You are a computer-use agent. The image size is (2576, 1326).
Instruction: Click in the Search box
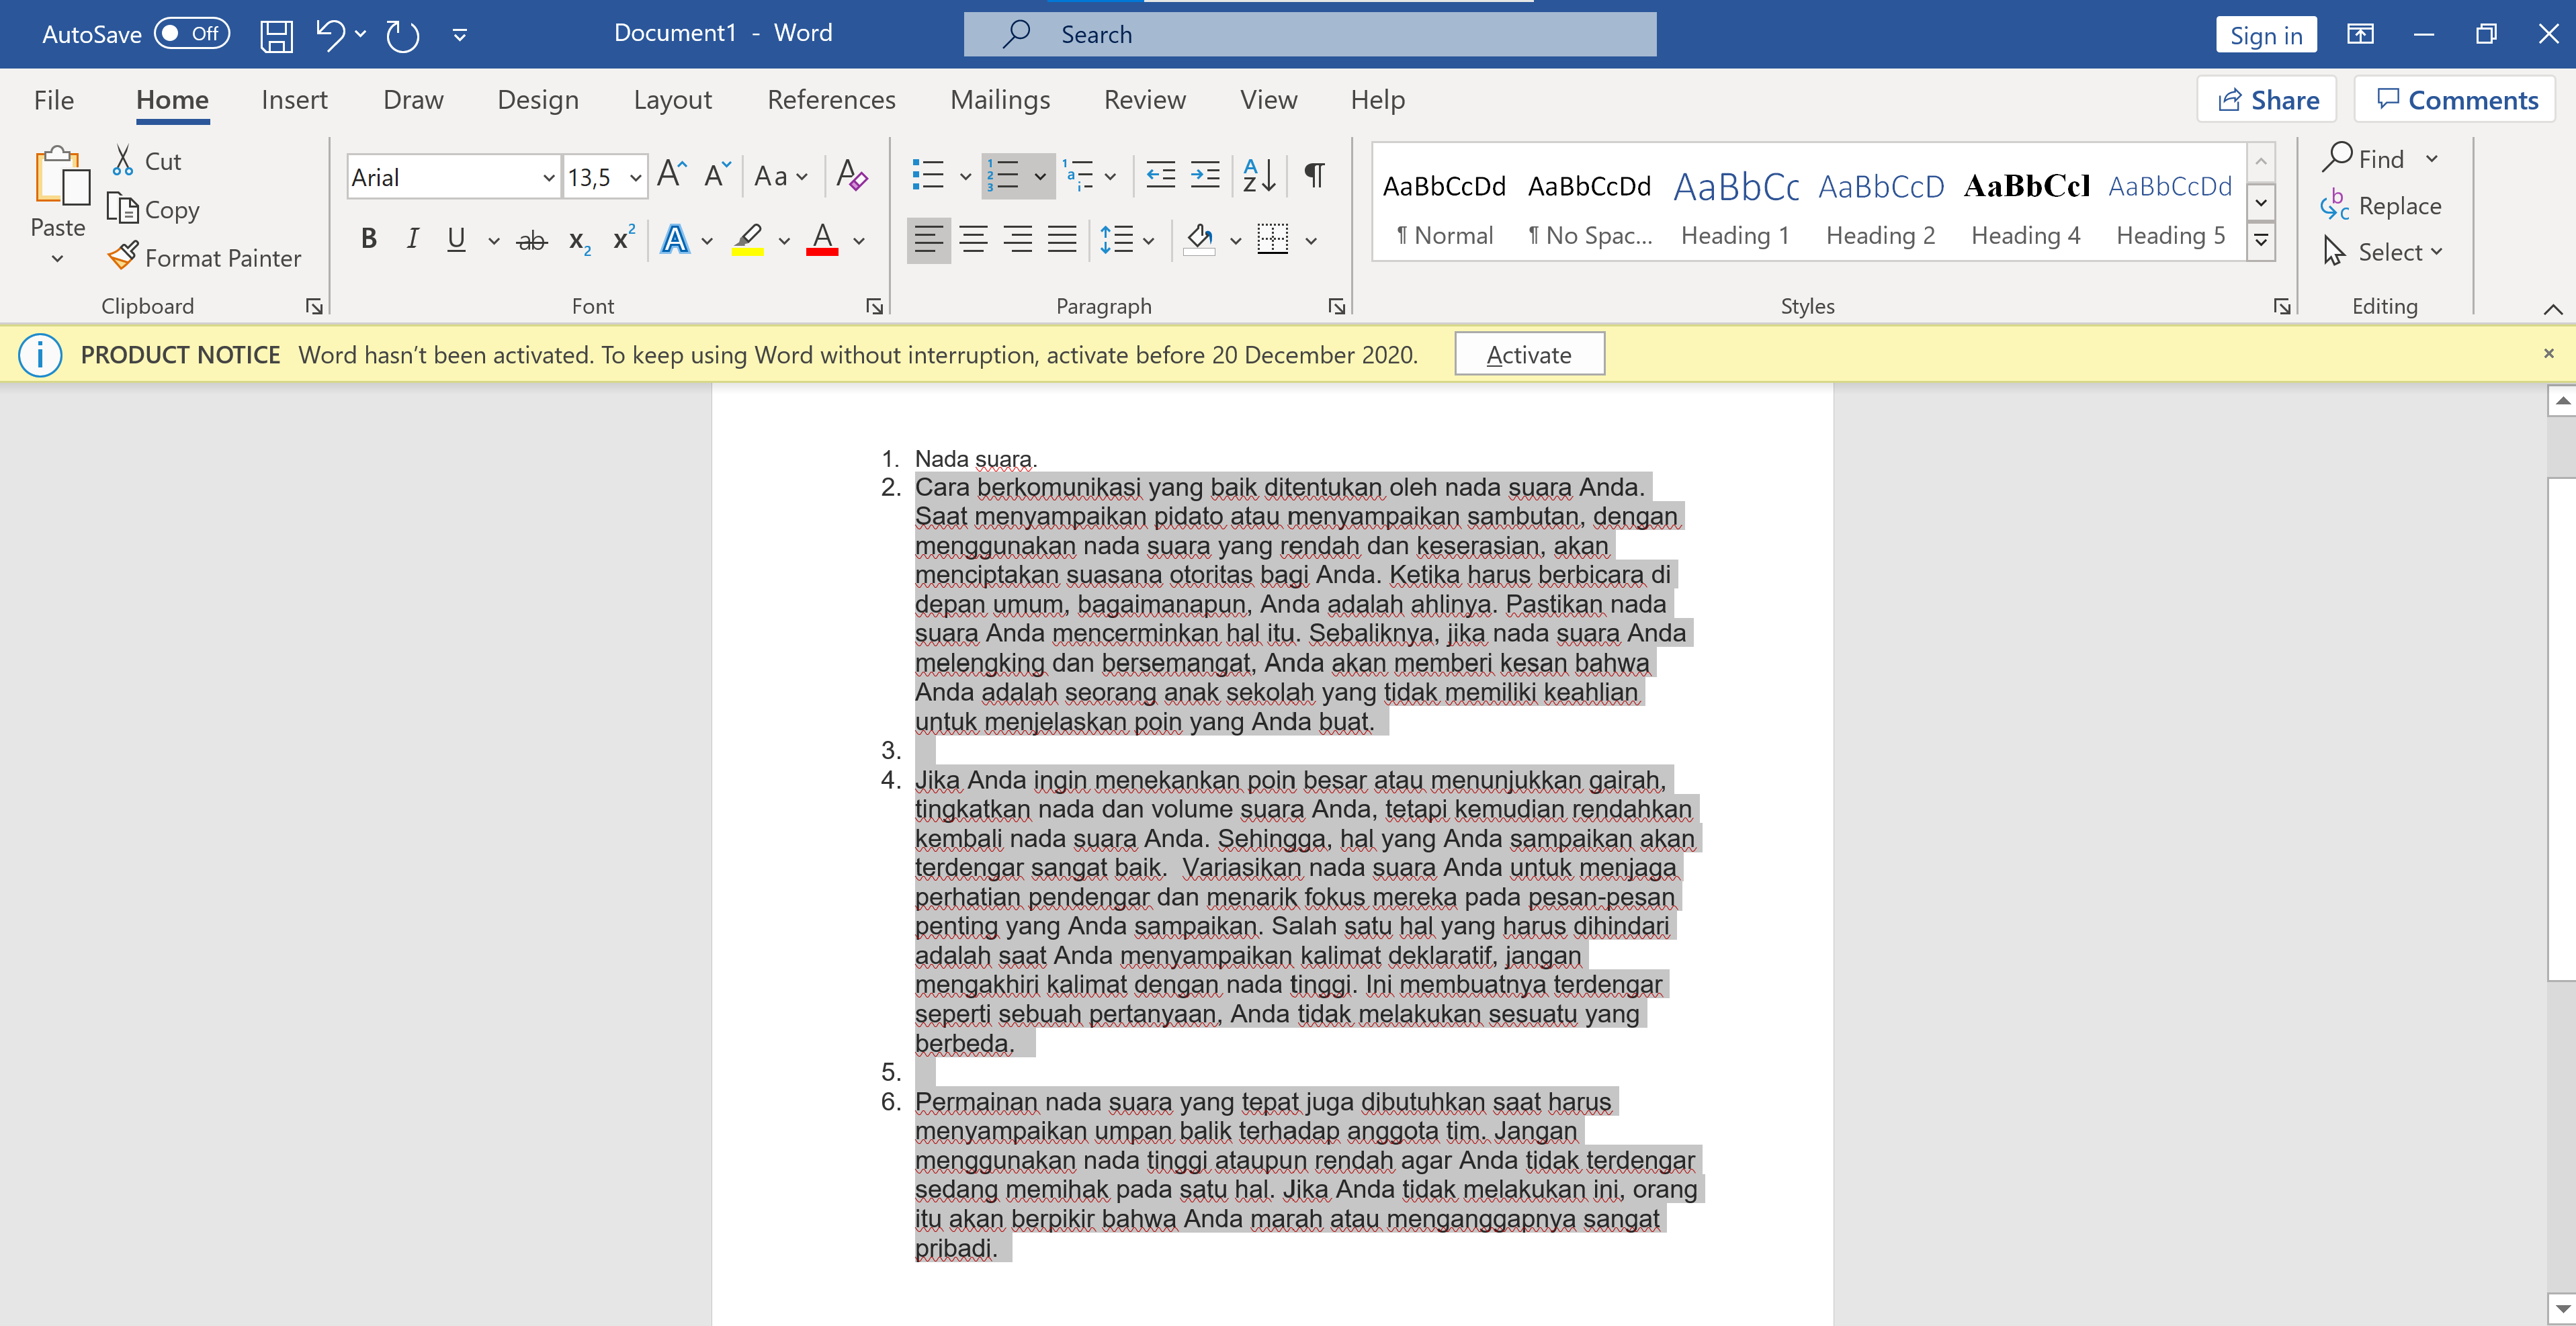[x=1310, y=34]
